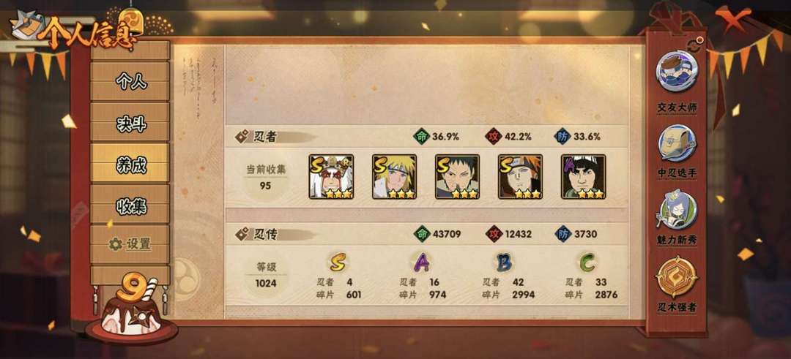
Task: Open the 魅力新秀 badge
Action: (x=677, y=210)
